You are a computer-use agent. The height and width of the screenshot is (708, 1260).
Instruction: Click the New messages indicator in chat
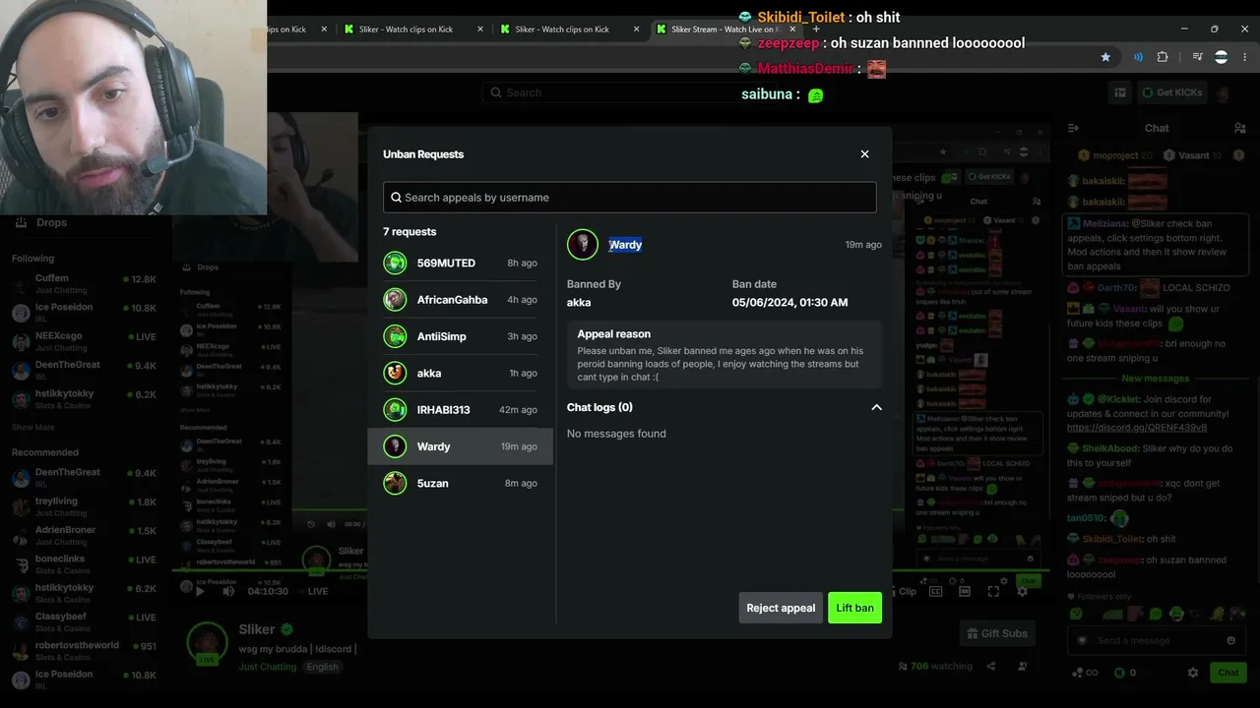click(1156, 379)
